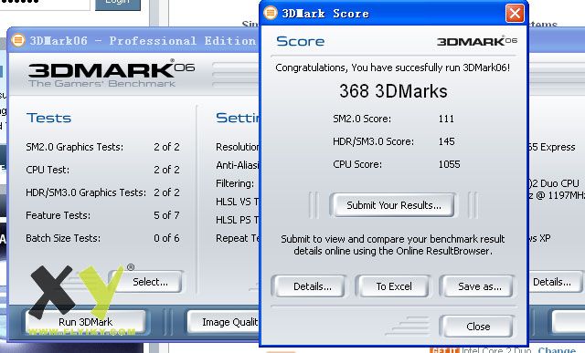The width and height of the screenshot is (585, 353).
Task: Start benchmark with Run 3DMark
Action: (x=85, y=321)
